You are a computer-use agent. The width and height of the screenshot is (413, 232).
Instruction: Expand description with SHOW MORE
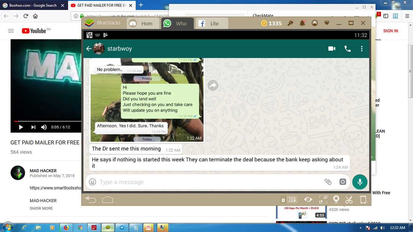[41, 208]
